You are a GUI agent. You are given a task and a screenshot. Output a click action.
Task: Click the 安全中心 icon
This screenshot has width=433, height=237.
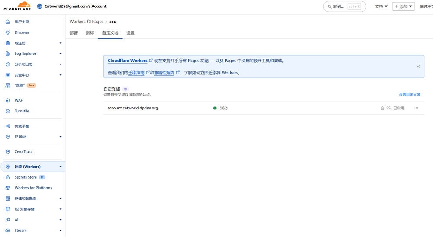pyautogui.click(x=8, y=75)
